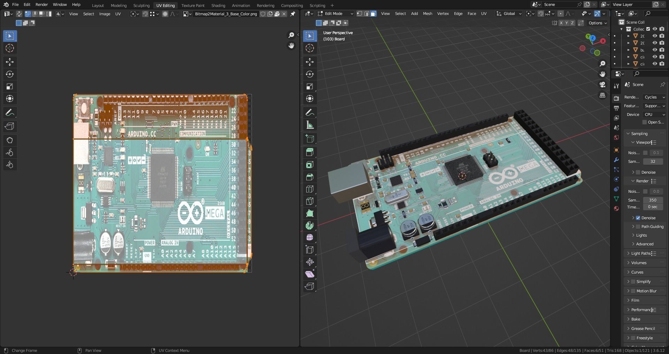Select the Rip Region tool in UV editor

pos(10,126)
